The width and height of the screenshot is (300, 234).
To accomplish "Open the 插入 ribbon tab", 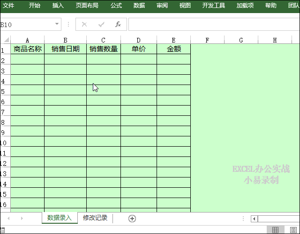I will point(58,5).
